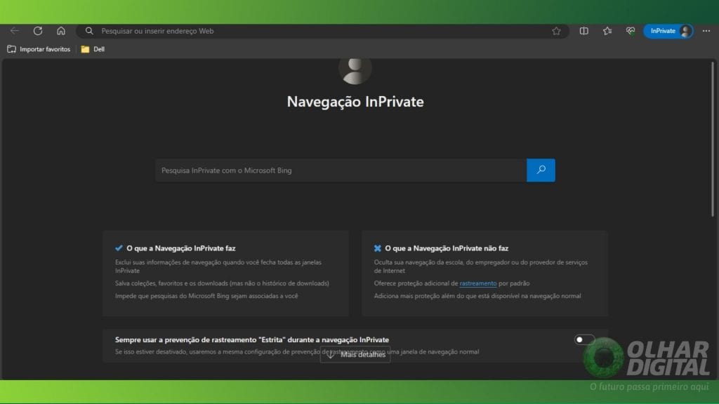Click the blue Bing search button
The height and width of the screenshot is (404, 719).
click(541, 170)
